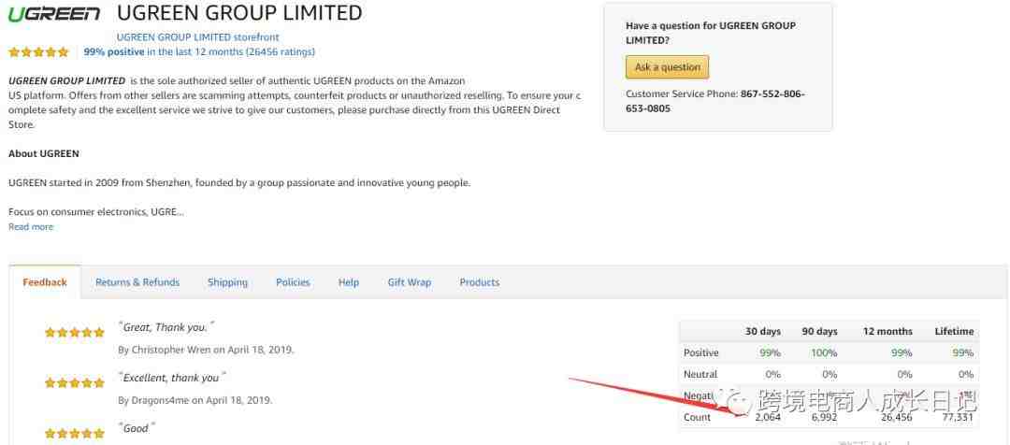Open the Shipping tab

(227, 282)
